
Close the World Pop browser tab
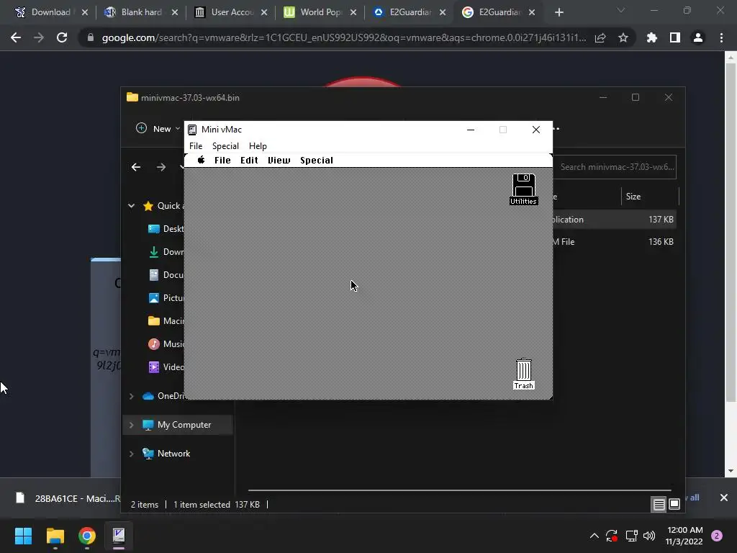click(353, 12)
